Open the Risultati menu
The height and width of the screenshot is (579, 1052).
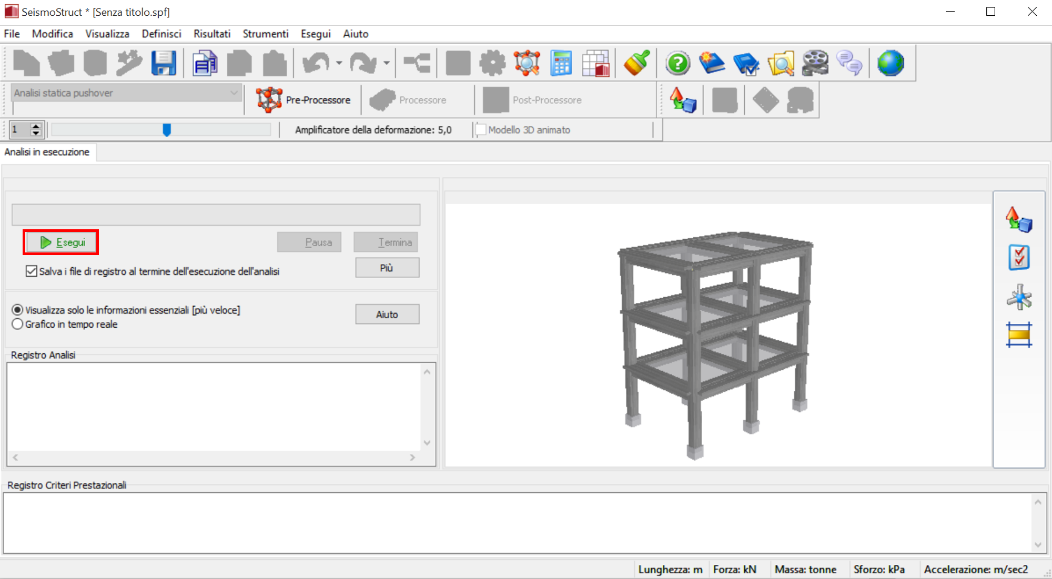click(x=211, y=34)
